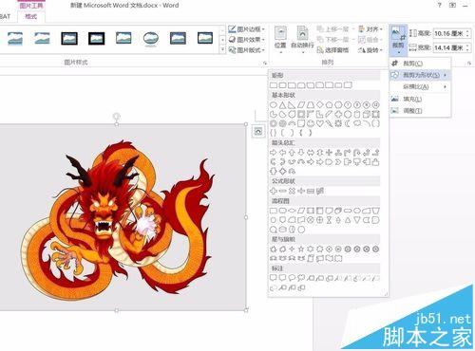The height and width of the screenshot is (351, 475).
Task: Pick the donut ring shape
Action: pyautogui.click(x=274, y=123)
